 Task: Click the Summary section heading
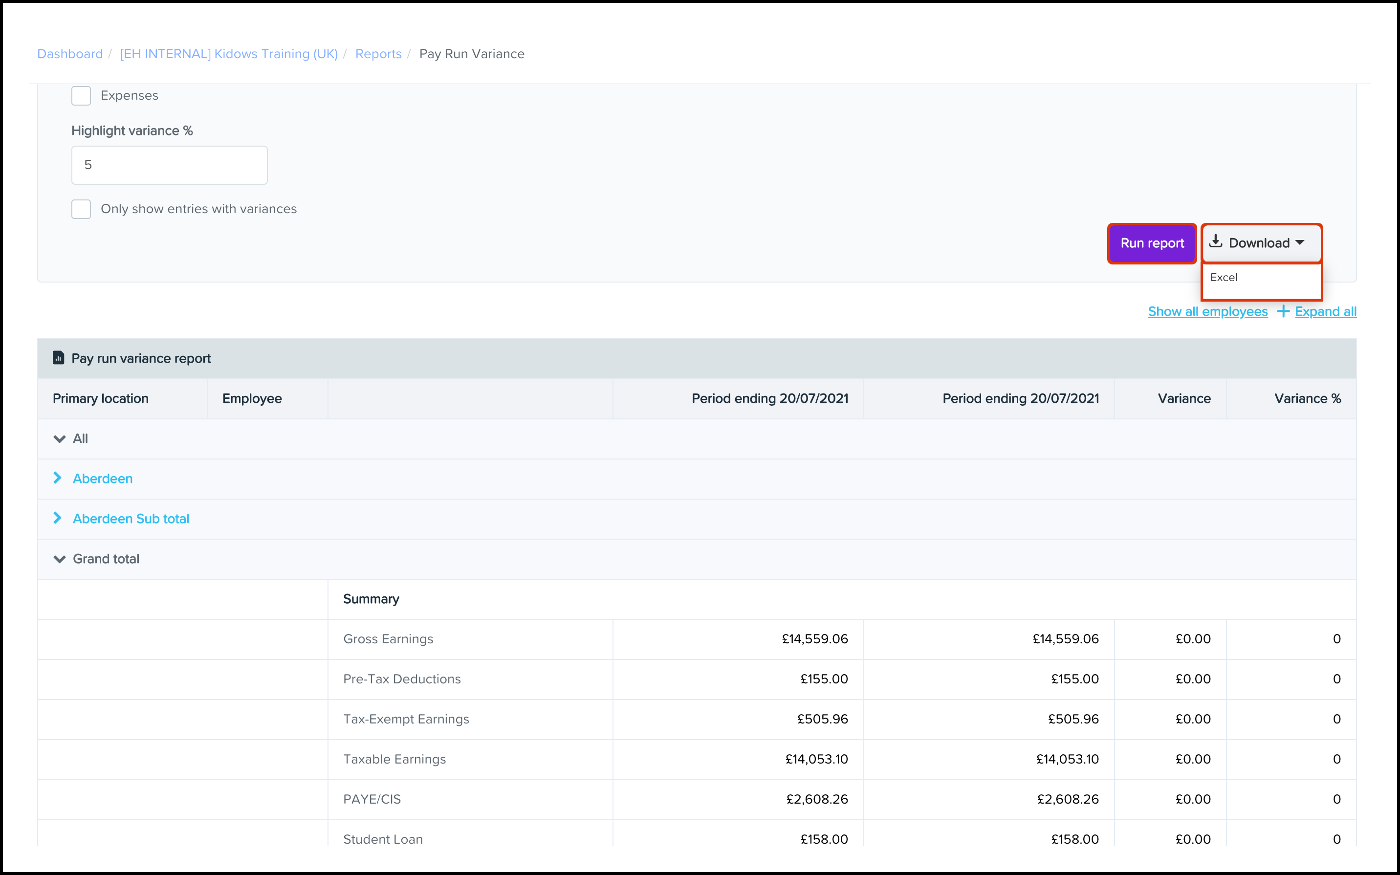coord(371,599)
